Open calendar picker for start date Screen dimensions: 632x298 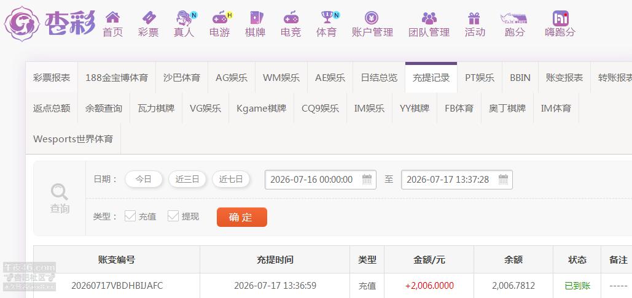tap(367, 180)
